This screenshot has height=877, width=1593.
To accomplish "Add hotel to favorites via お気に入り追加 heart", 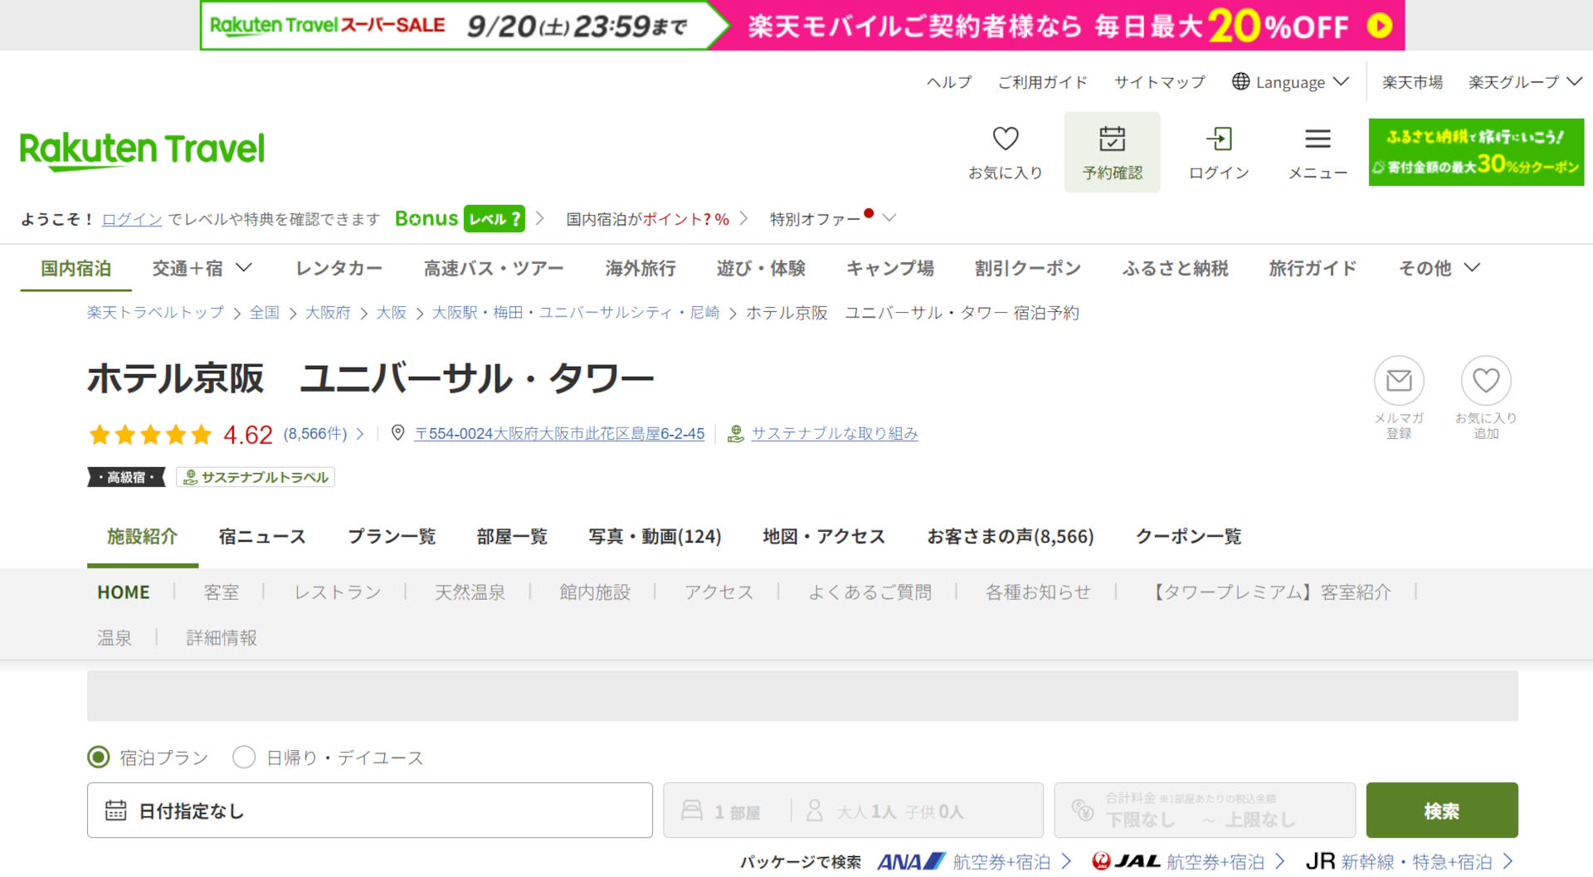I will click(1486, 379).
